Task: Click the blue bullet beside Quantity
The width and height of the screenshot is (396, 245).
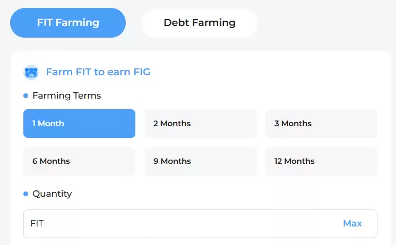Action: tap(26, 194)
